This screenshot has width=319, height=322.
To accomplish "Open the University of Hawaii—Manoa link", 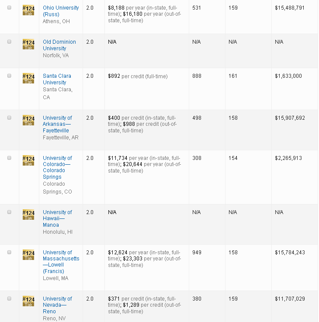I will click(57, 218).
